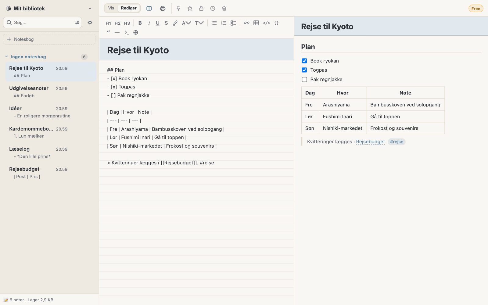Viewport: 488px width, 305px height.
Task: Open settings with the gear icon
Action: 90,23
